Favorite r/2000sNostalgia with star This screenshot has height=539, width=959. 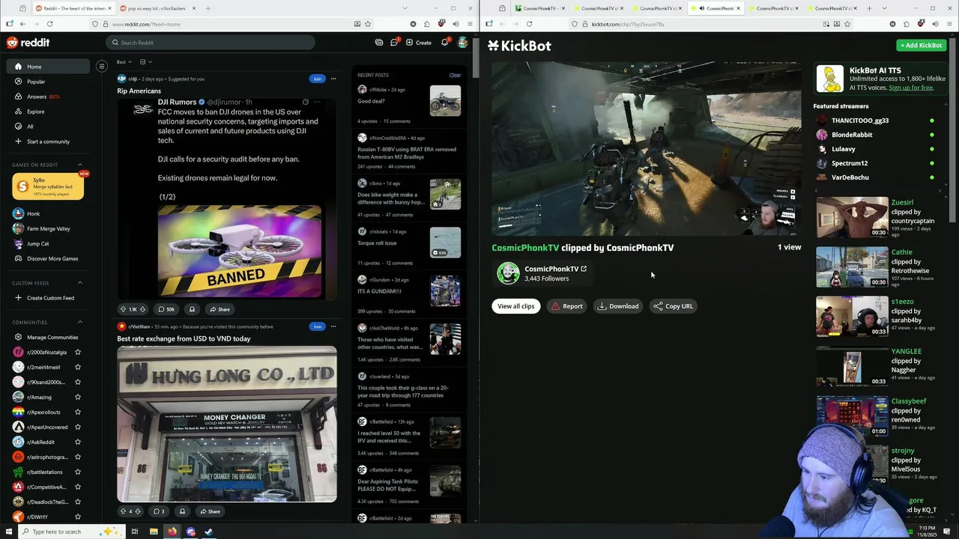click(78, 352)
